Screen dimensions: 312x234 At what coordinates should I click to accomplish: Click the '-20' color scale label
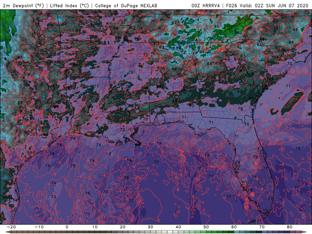tap(11, 227)
